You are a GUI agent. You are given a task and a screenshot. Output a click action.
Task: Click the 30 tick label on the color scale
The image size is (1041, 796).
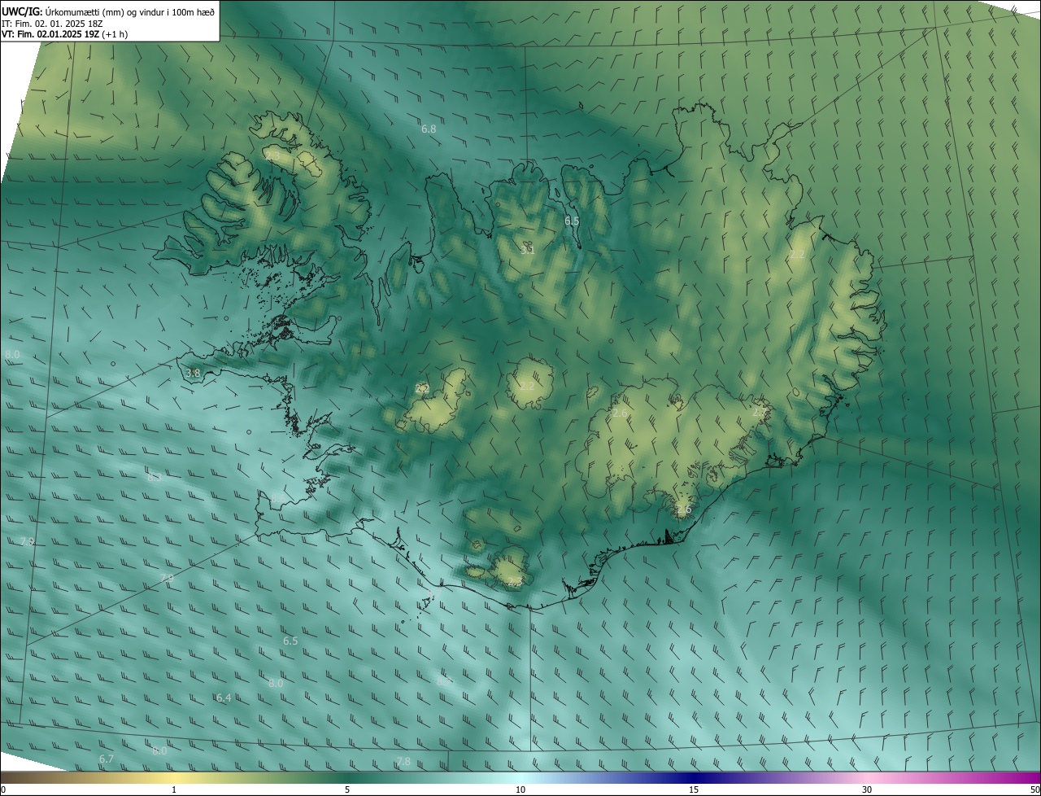[867, 789]
